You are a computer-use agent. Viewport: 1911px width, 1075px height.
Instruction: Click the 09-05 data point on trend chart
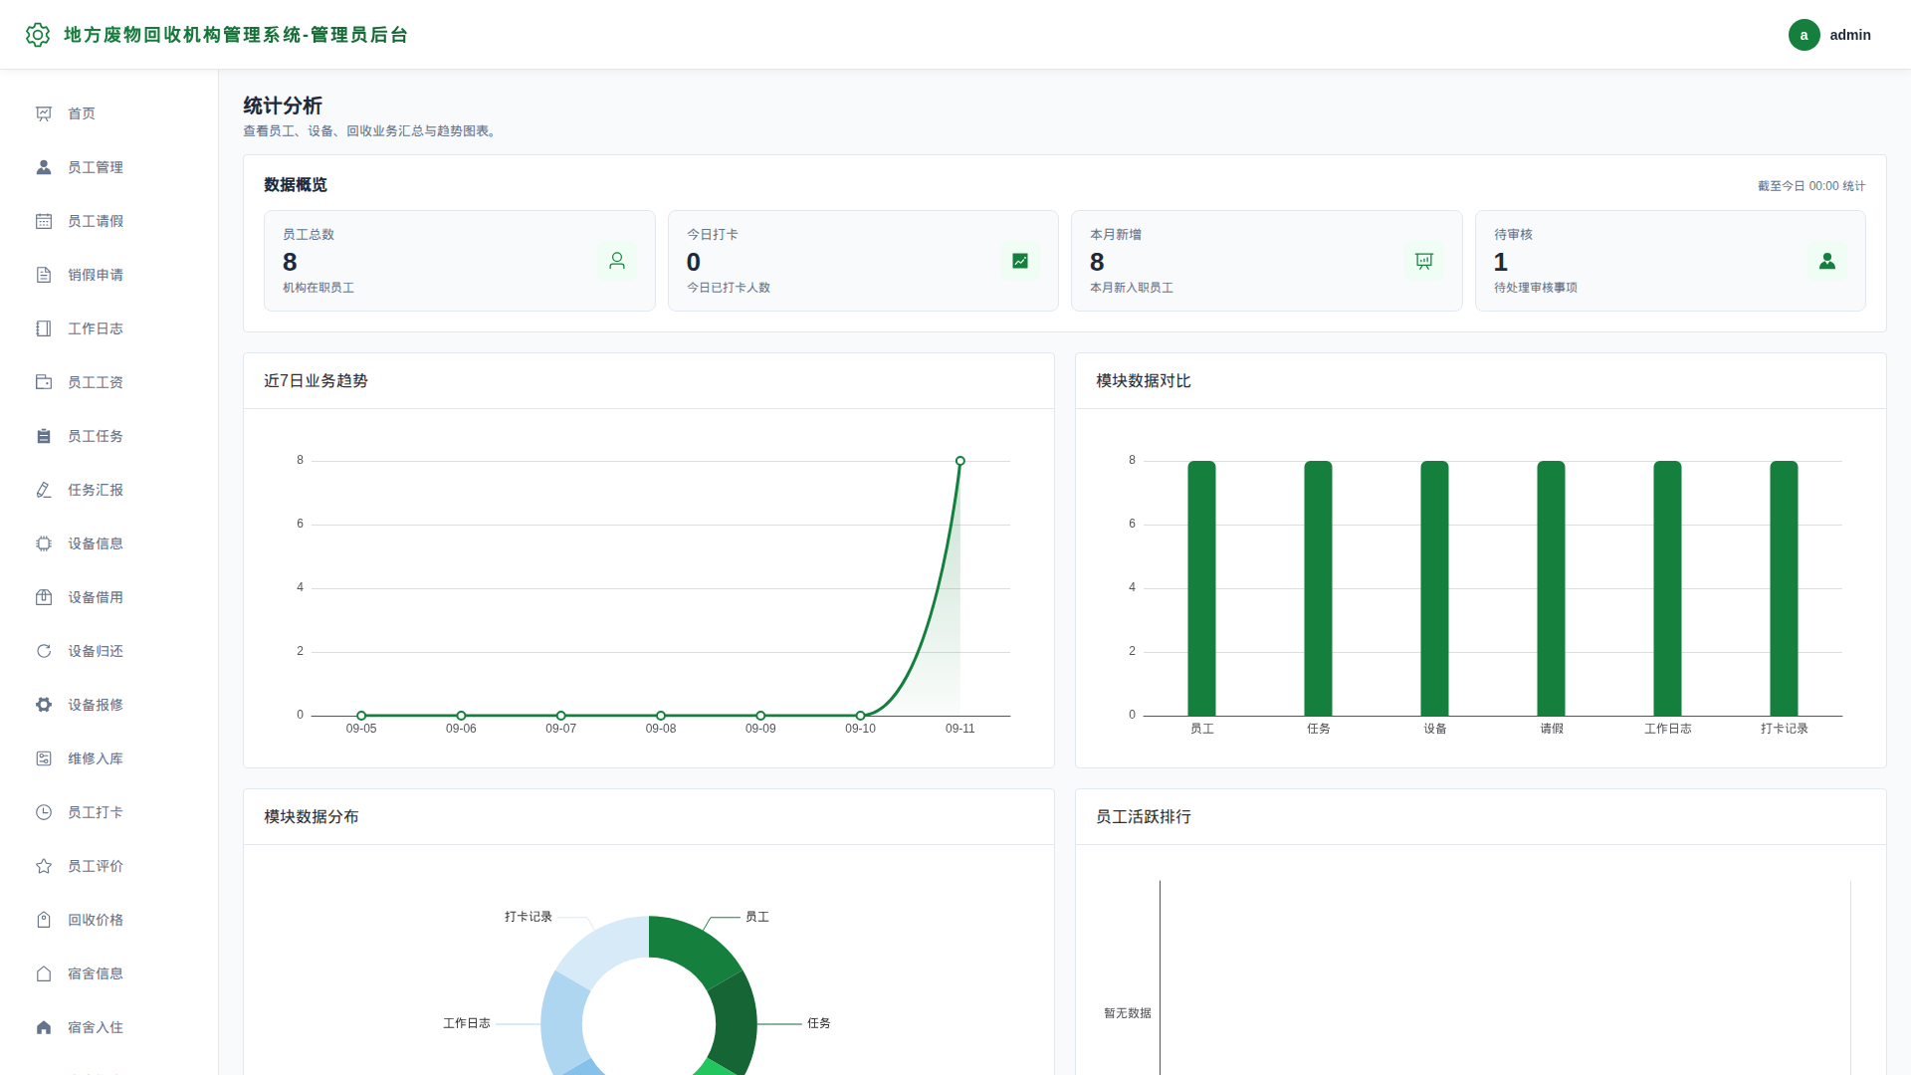361,716
